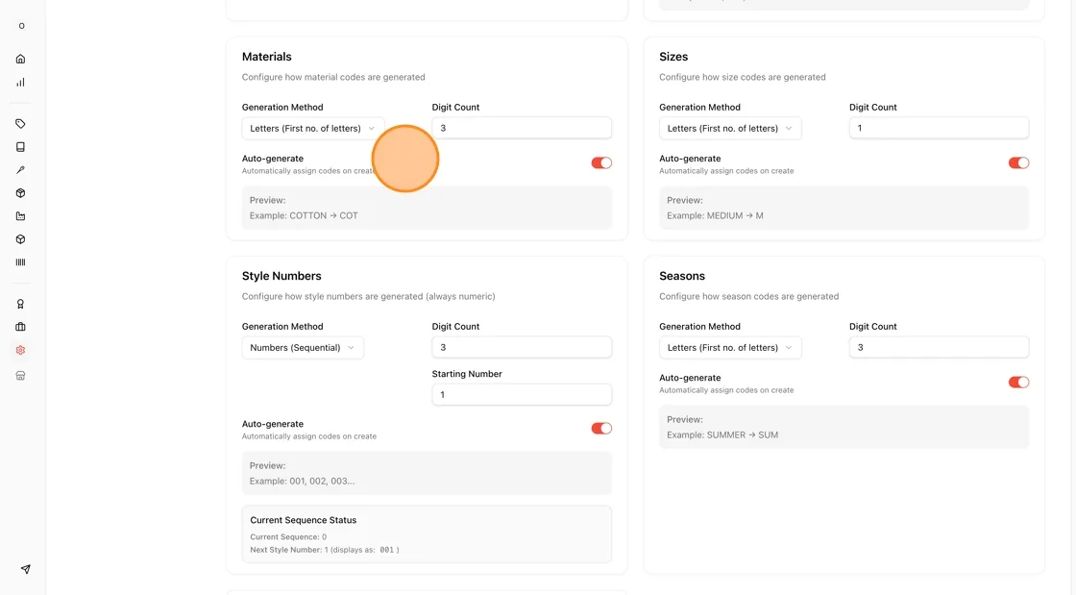Click the 'Materials' section heading
Viewport: 1076px width, 595px height.
[266, 57]
